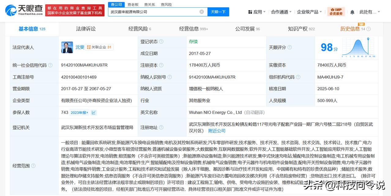Click help icon next to 历史信息 tab
This screenshot has width=391, height=196.
click(368, 29)
